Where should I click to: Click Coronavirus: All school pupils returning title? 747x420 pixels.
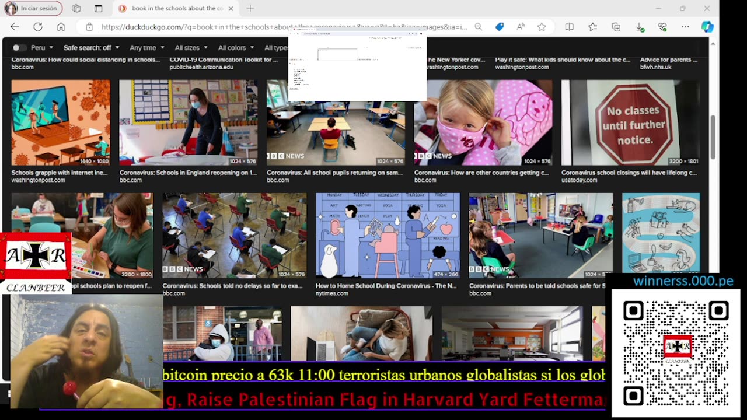click(335, 173)
